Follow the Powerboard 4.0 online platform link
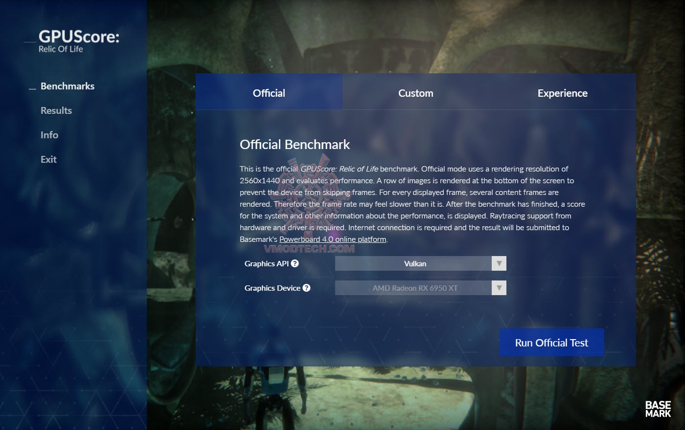Screen dimensions: 685x430 click(x=333, y=239)
